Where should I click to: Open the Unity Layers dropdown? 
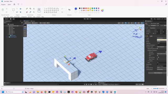[160, 19]
